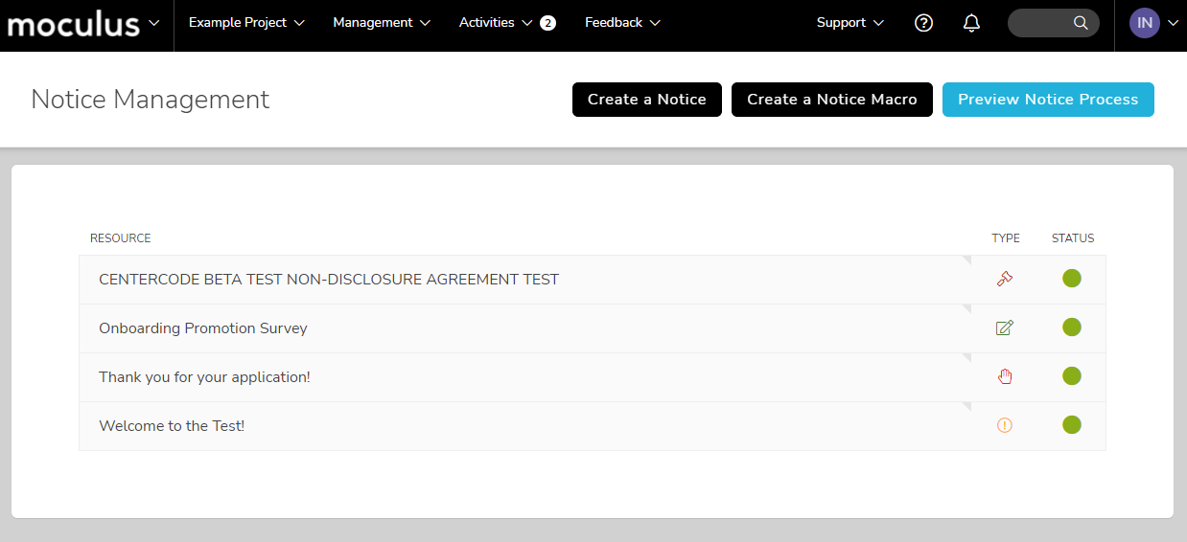Toggle status dot for Onboarding Promotion Survey
The image size is (1187, 542).
pos(1072,327)
